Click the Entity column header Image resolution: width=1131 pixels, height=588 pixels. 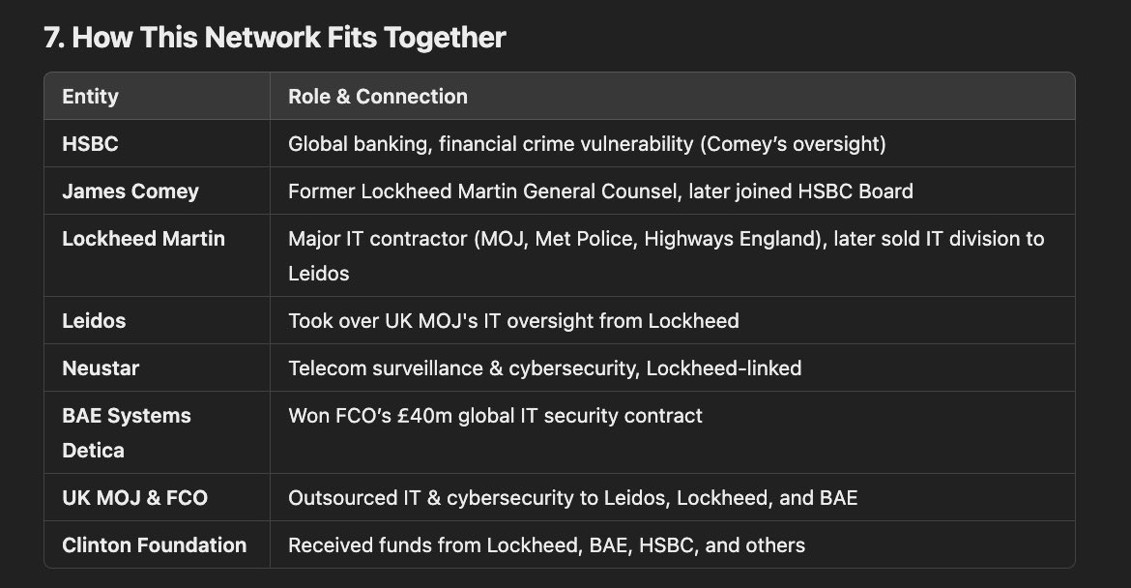pyautogui.click(x=90, y=96)
